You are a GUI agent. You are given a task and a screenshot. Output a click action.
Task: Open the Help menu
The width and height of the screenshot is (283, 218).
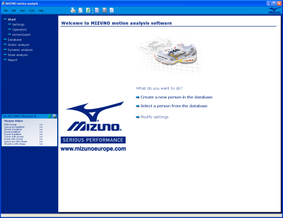[41, 11]
